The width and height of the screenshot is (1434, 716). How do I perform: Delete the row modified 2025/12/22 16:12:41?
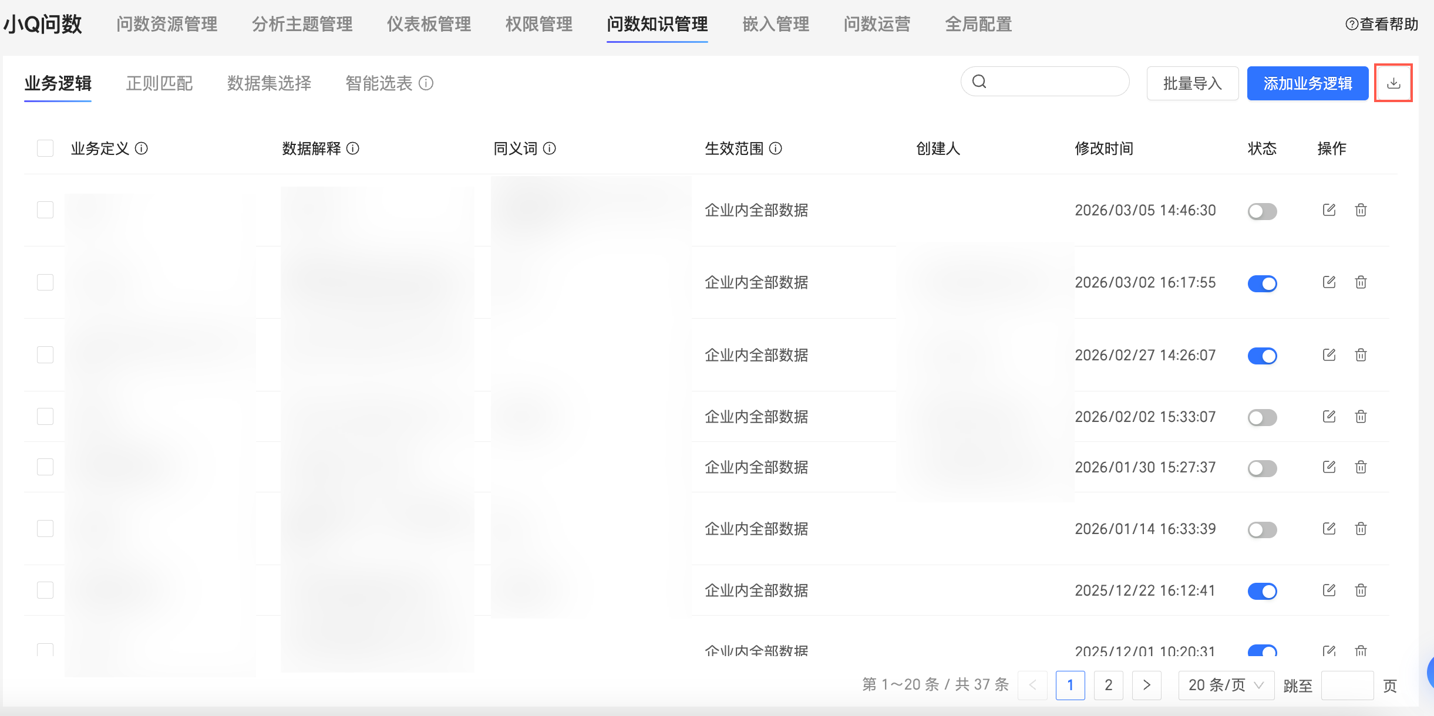[x=1361, y=590]
